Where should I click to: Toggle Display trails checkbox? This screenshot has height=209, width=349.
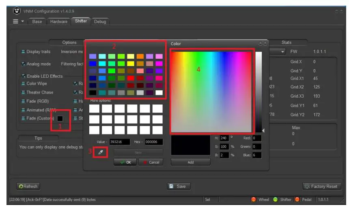[x=23, y=51]
